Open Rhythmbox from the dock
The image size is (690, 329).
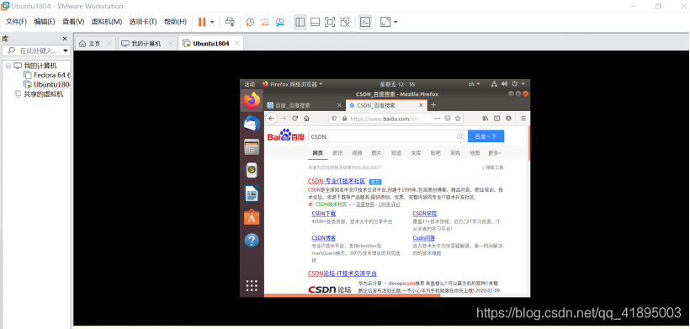coord(252,170)
